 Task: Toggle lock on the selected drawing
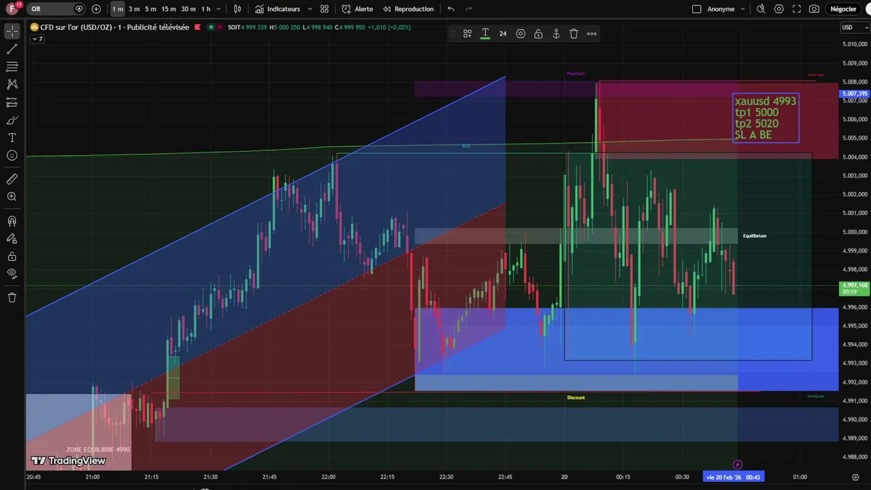pyautogui.click(x=538, y=33)
